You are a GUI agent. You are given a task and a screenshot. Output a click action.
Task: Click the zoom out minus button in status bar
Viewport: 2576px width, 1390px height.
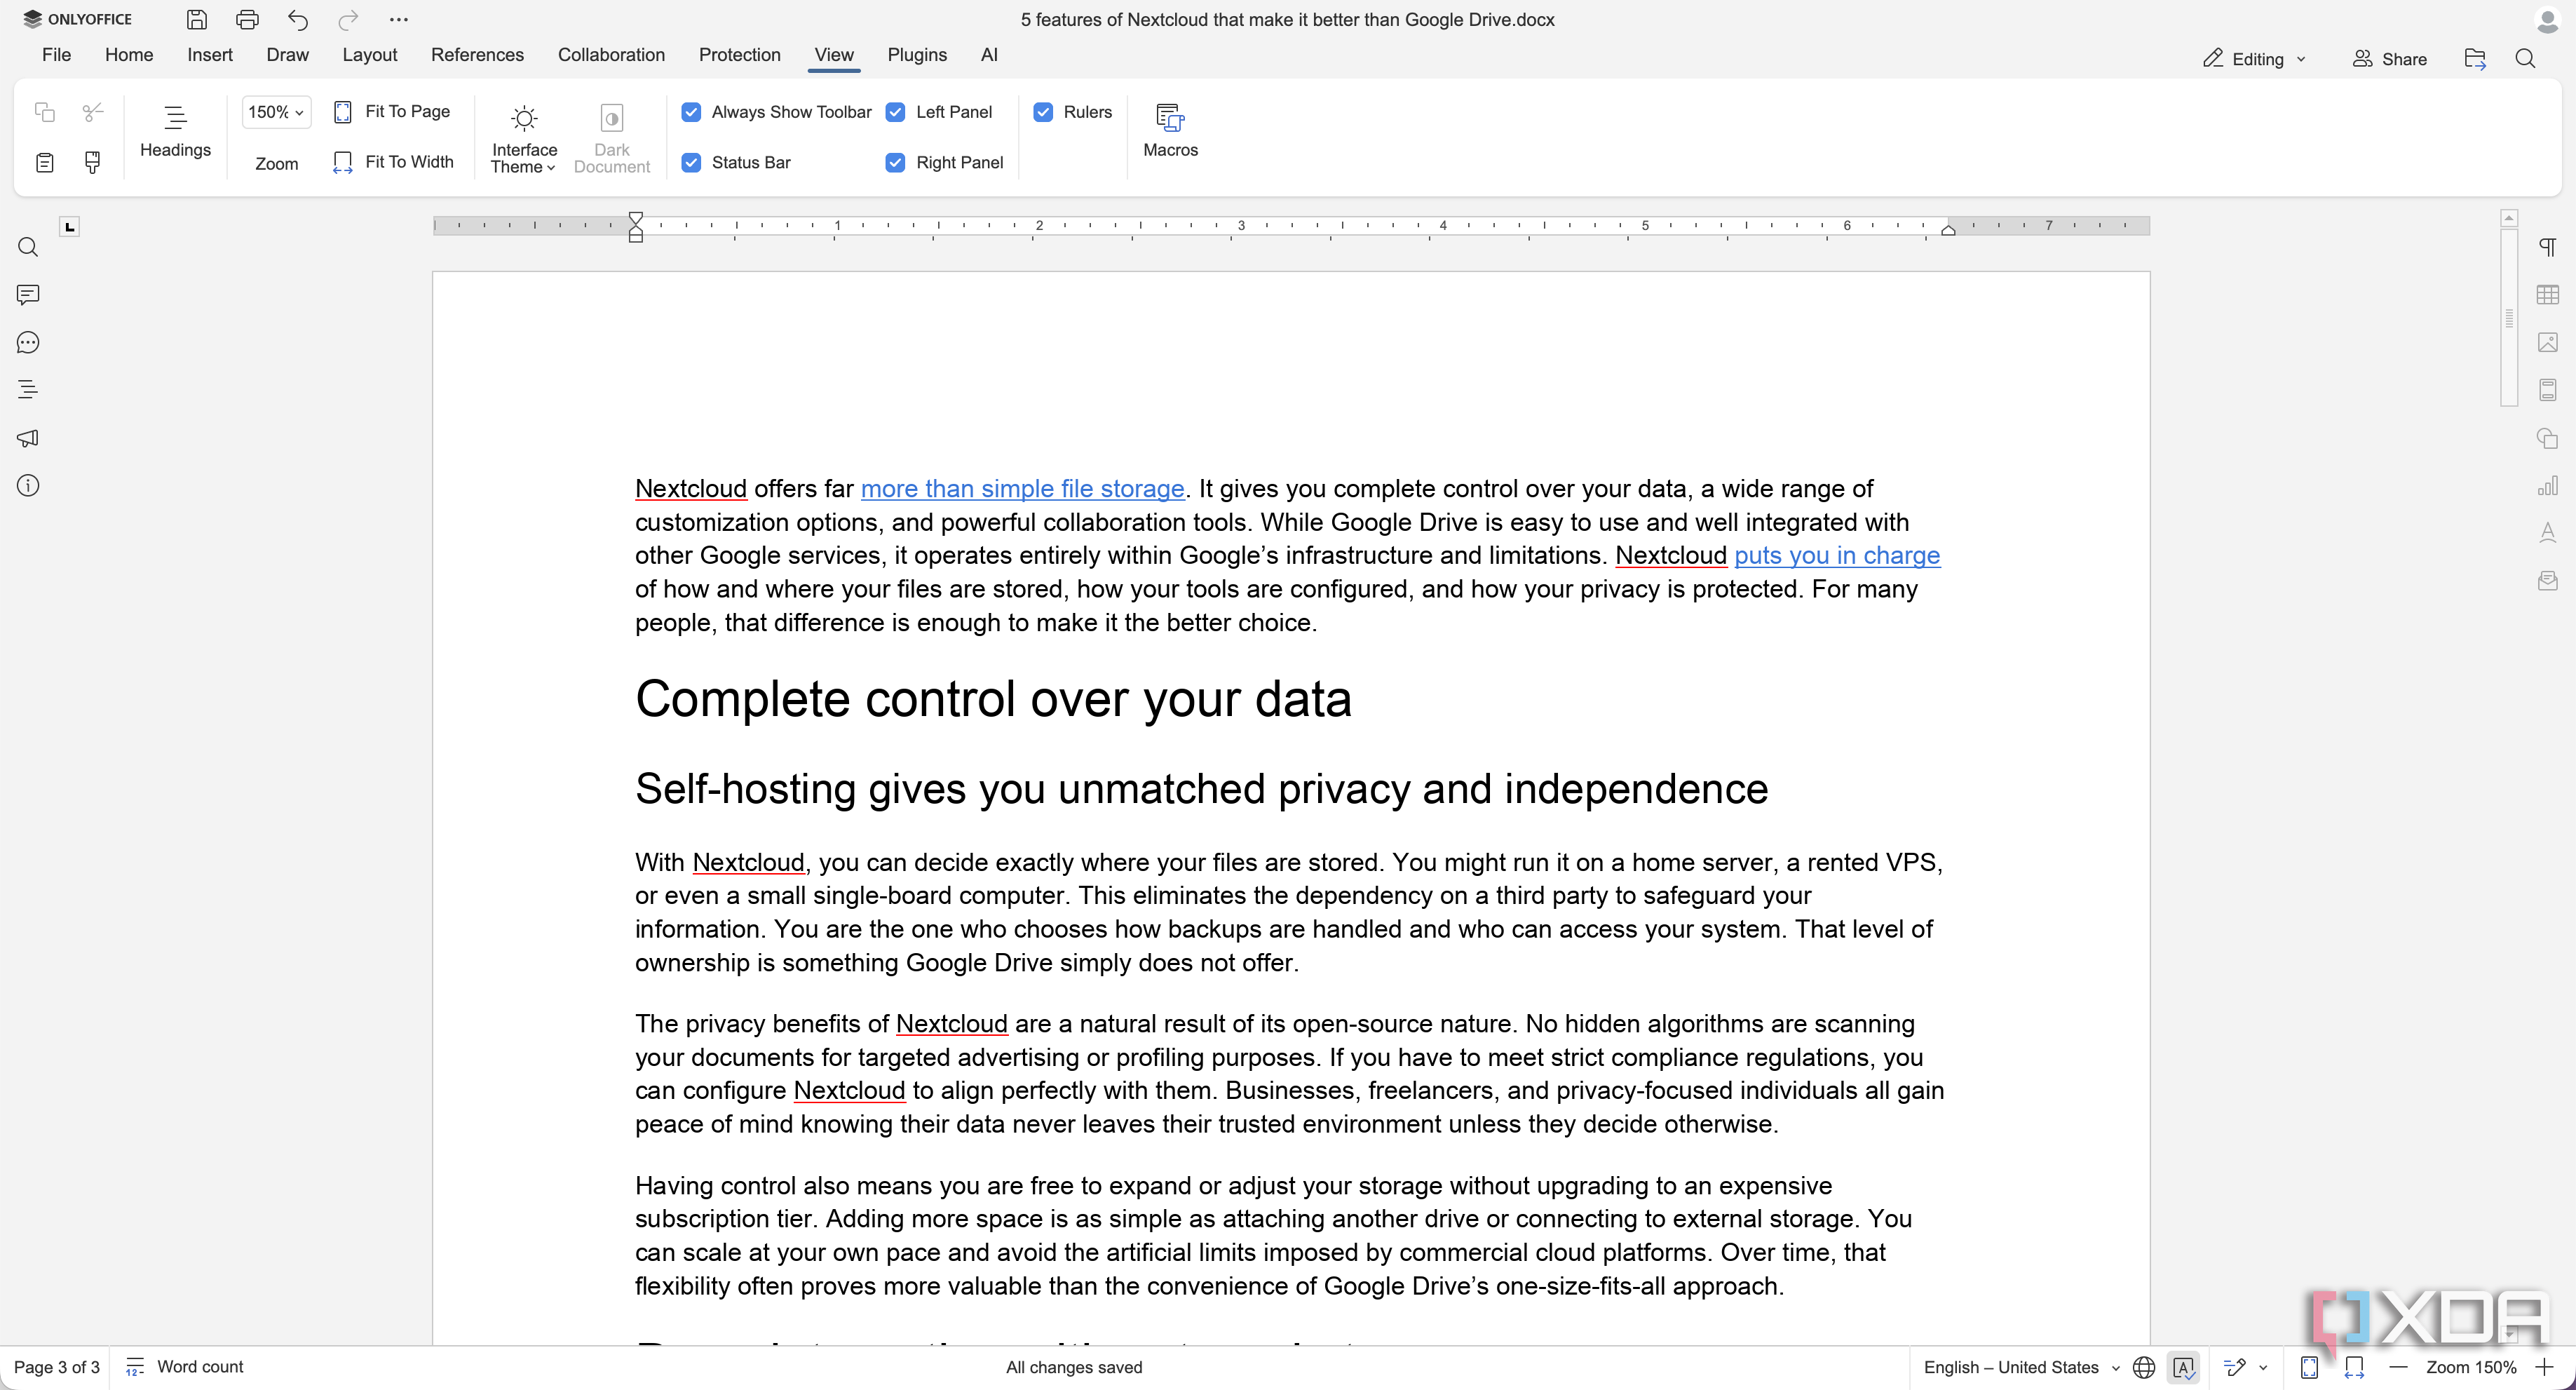2398,1367
